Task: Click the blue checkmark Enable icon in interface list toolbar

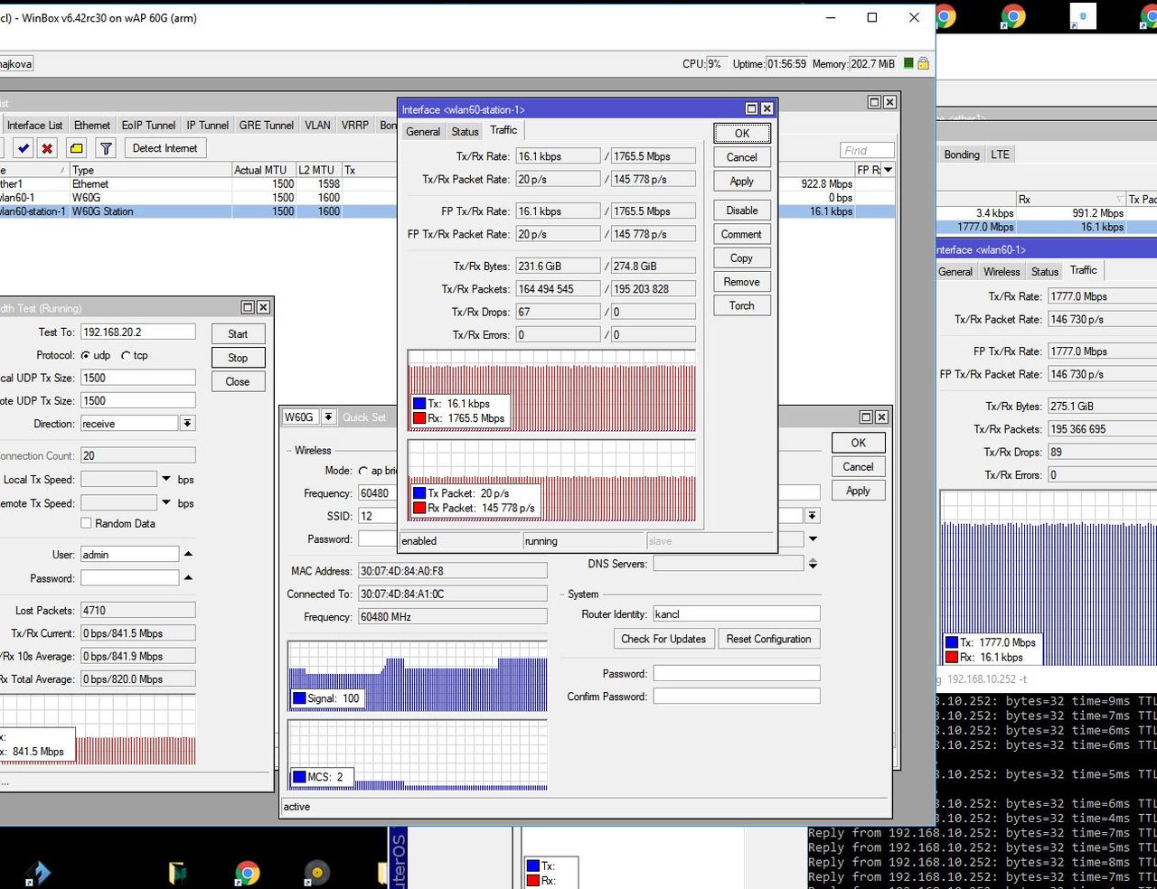Action: coord(24,148)
